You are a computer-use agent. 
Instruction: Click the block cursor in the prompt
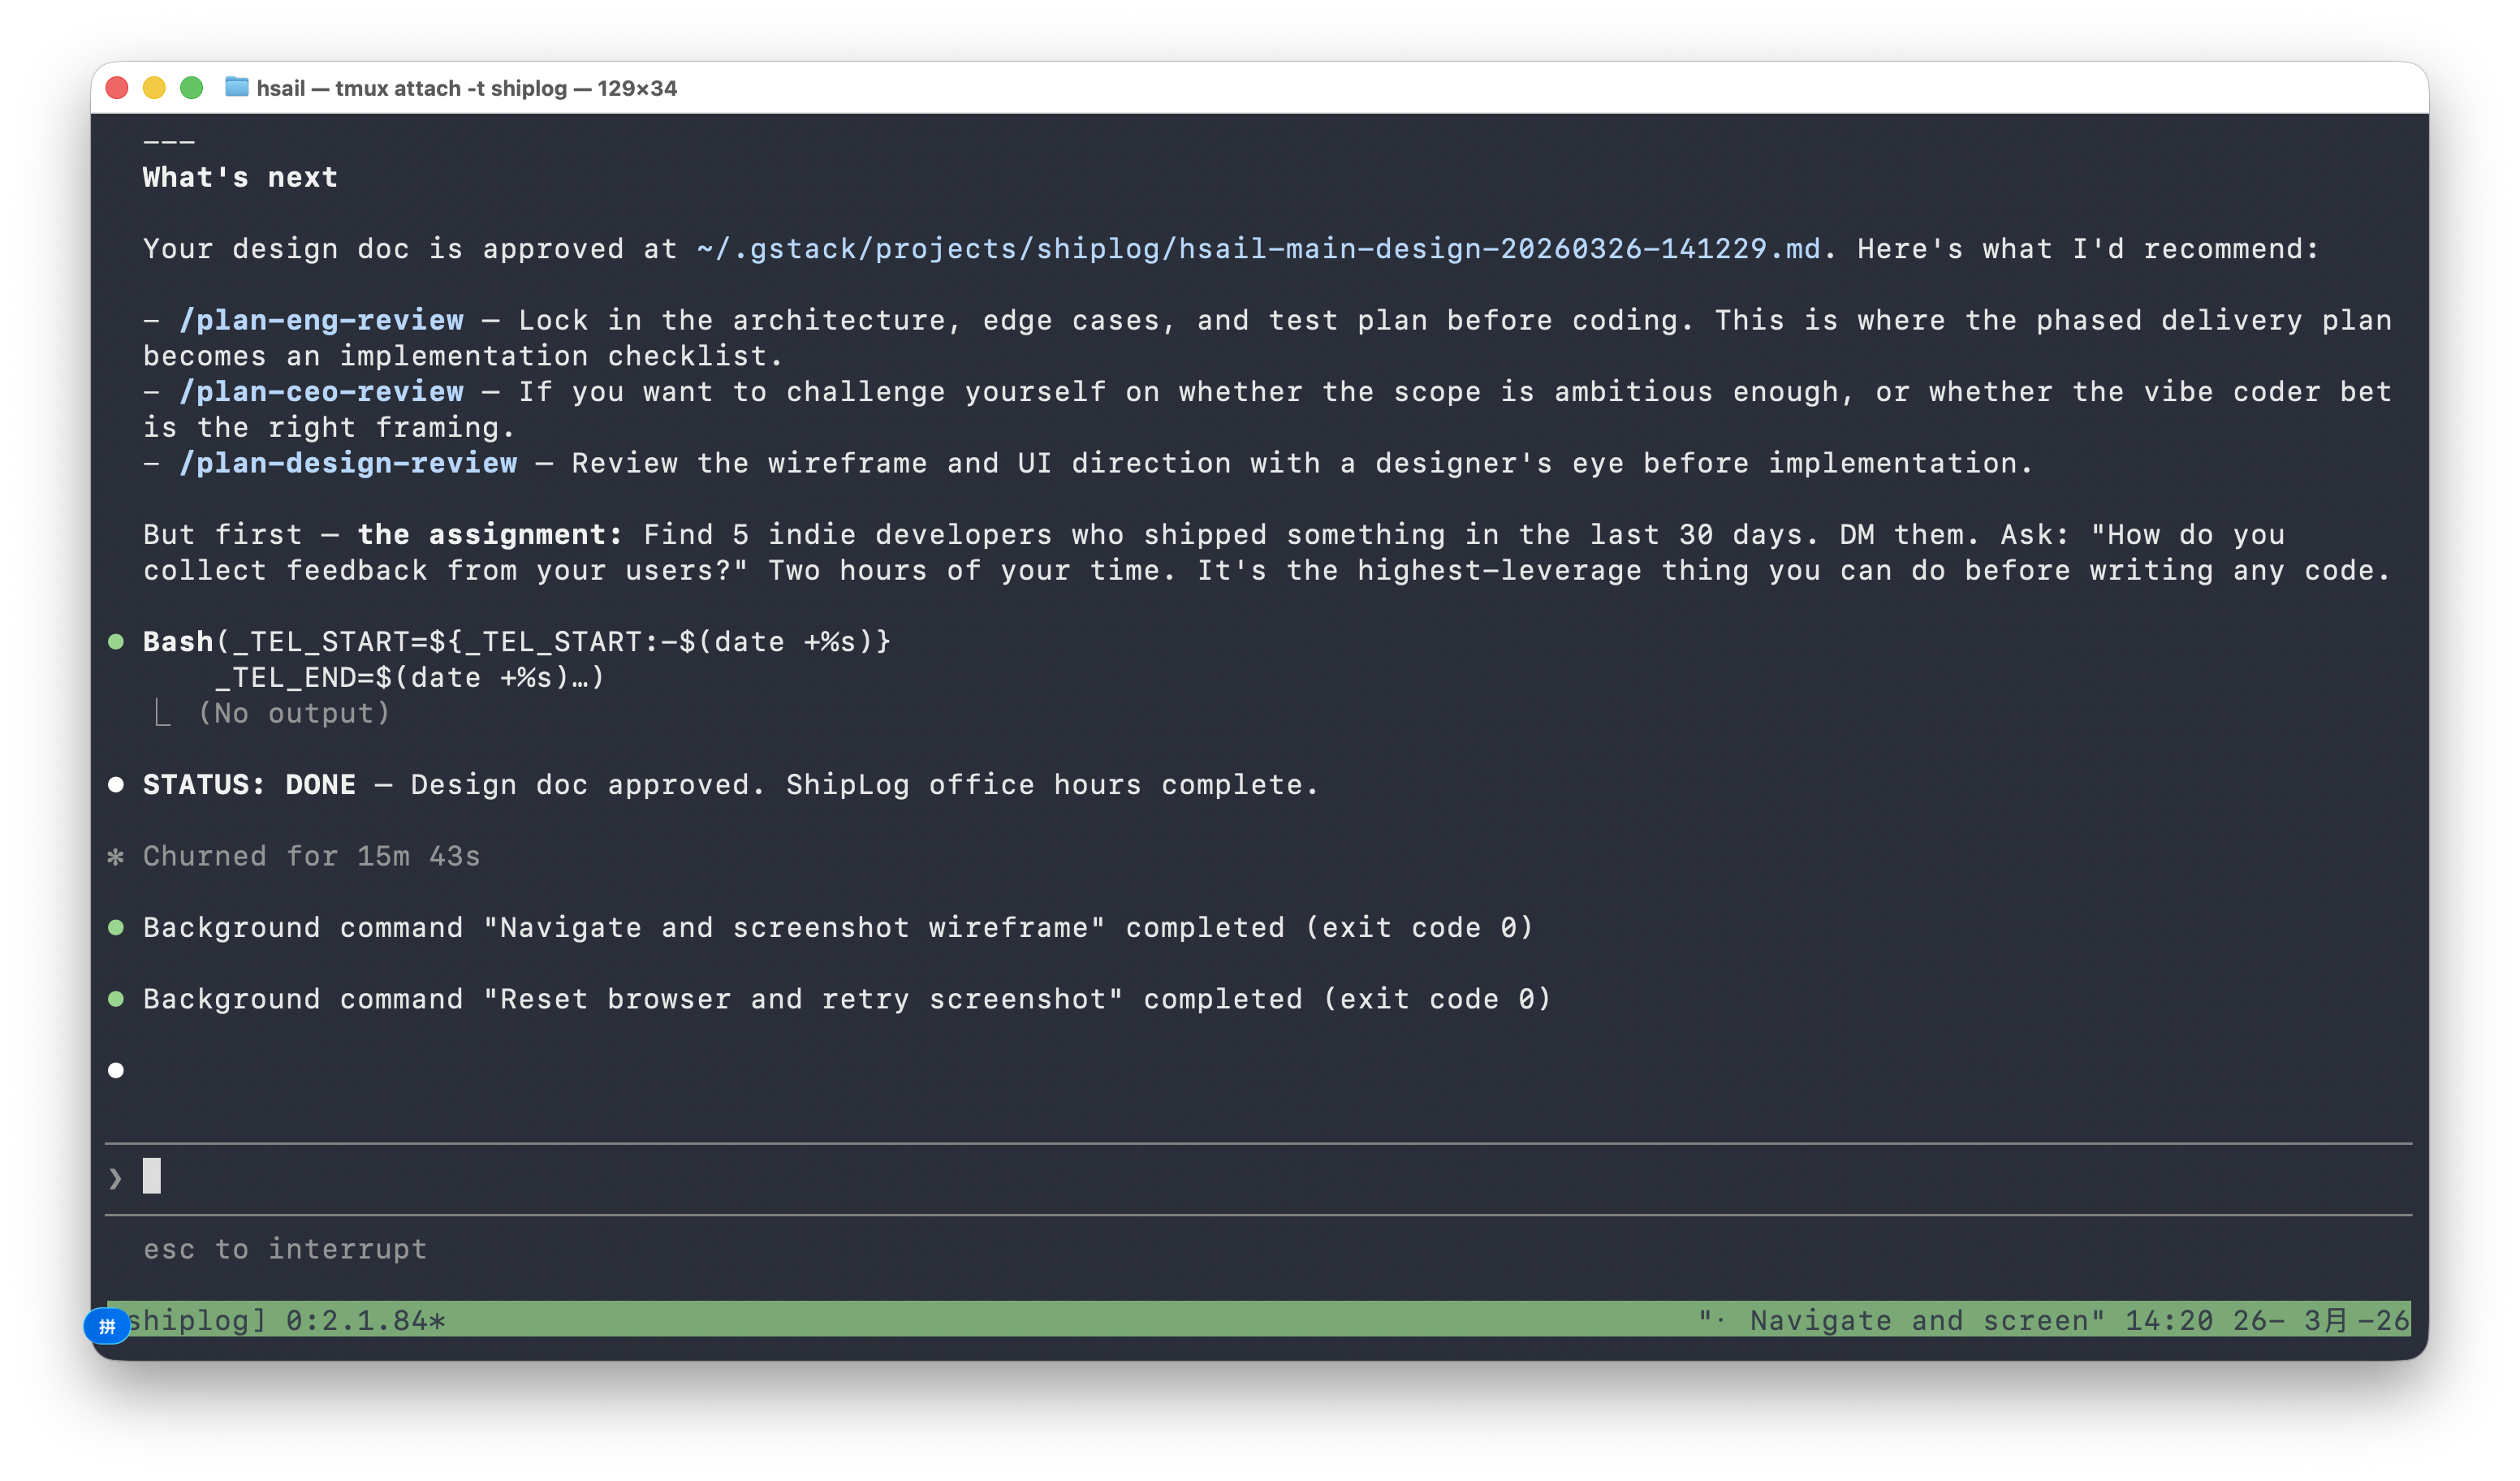point(152,1176)
